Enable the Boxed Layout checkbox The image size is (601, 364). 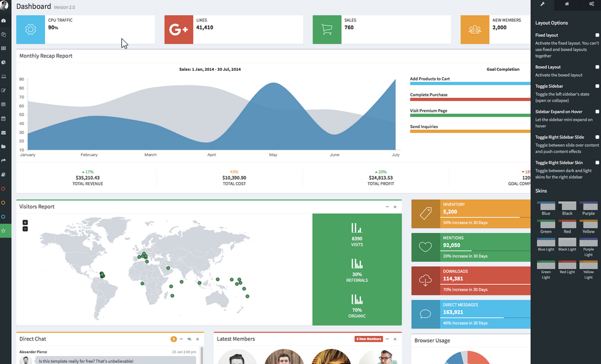pos(597,67)
